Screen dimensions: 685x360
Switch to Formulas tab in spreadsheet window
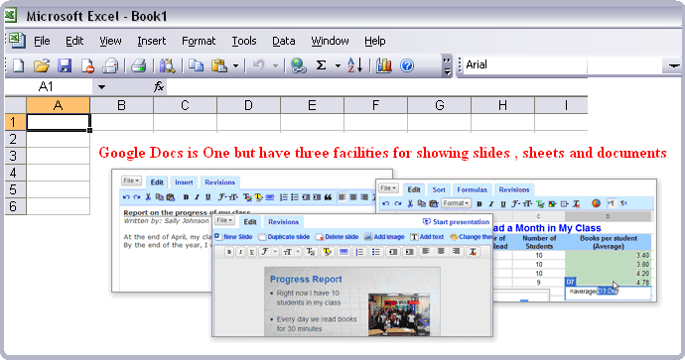click(472, 189)
